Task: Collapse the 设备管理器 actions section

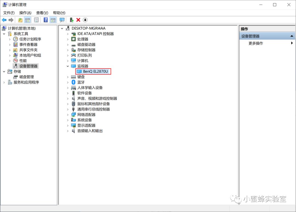Action: tap(292, 36)
